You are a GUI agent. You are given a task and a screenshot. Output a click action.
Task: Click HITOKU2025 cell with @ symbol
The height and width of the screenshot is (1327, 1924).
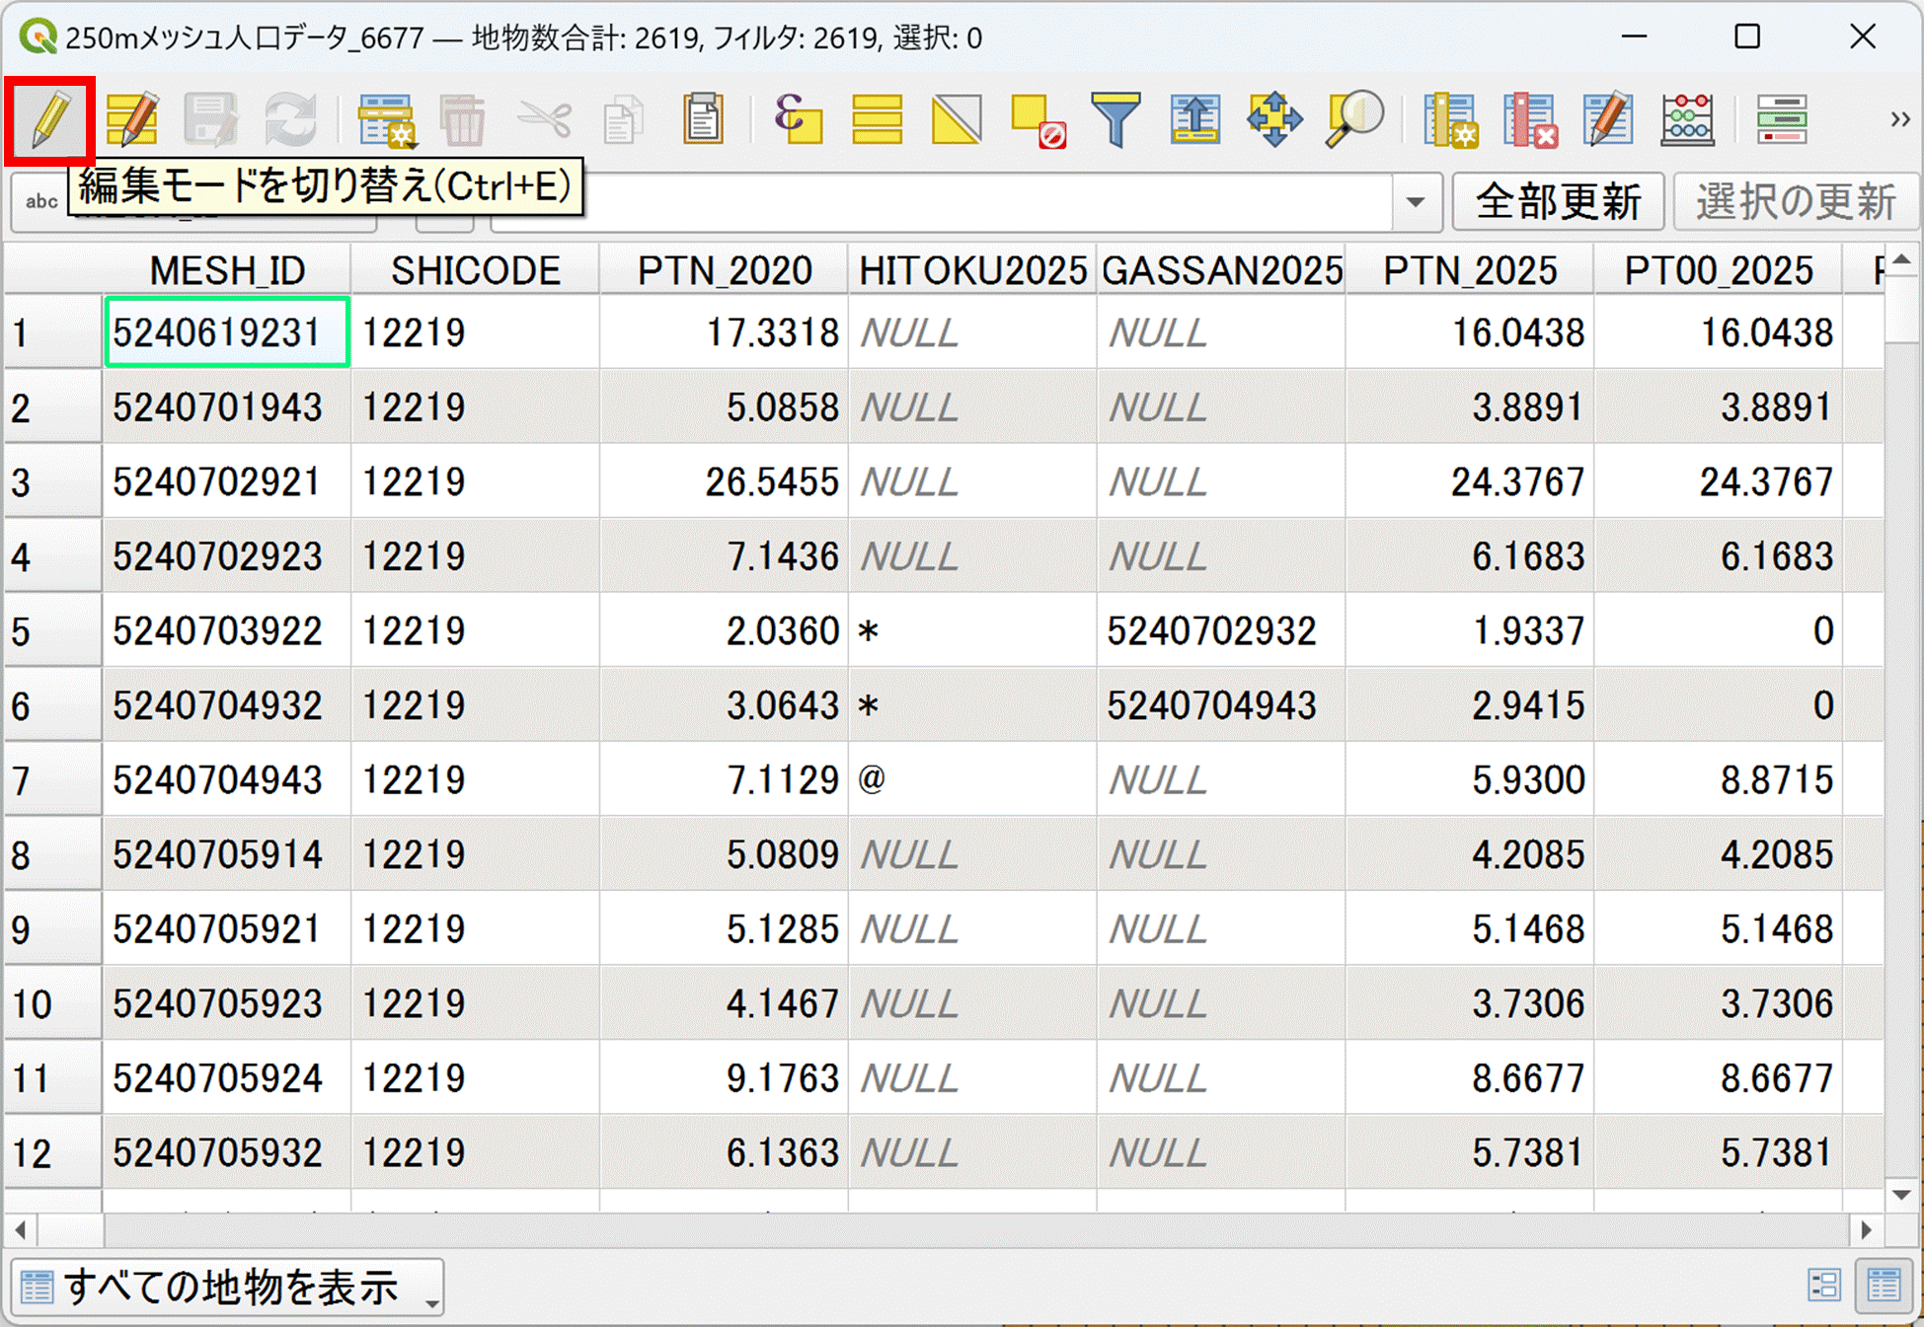(x=973, y=779)
